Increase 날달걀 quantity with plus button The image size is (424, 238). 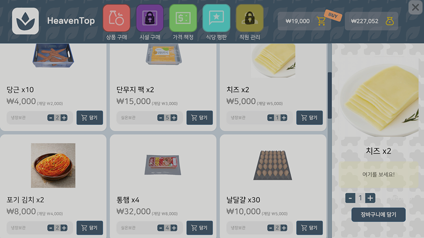coord(283,228)
